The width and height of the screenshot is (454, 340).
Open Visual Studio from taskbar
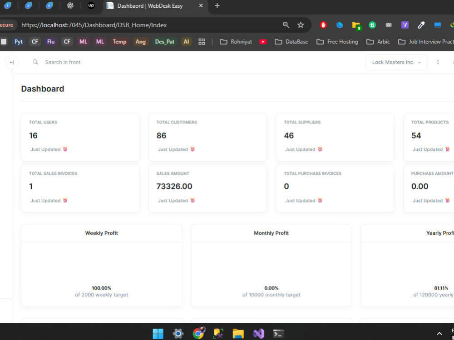click(259, 333)
